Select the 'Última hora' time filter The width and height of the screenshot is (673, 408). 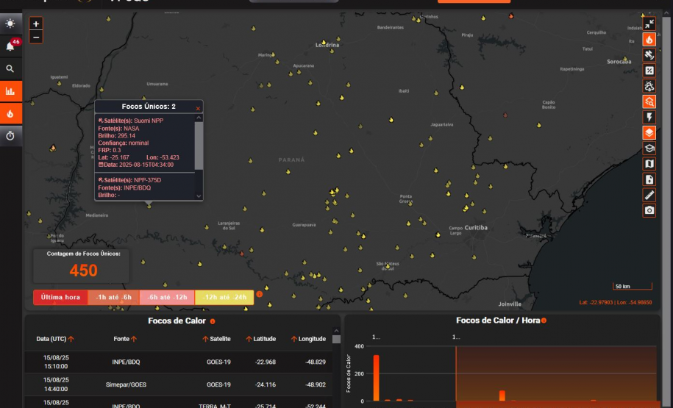[60, 297]
